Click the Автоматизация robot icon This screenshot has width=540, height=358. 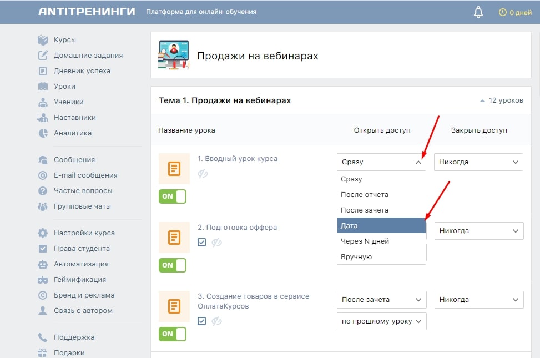pyautogui.click(x=43, y=264)
